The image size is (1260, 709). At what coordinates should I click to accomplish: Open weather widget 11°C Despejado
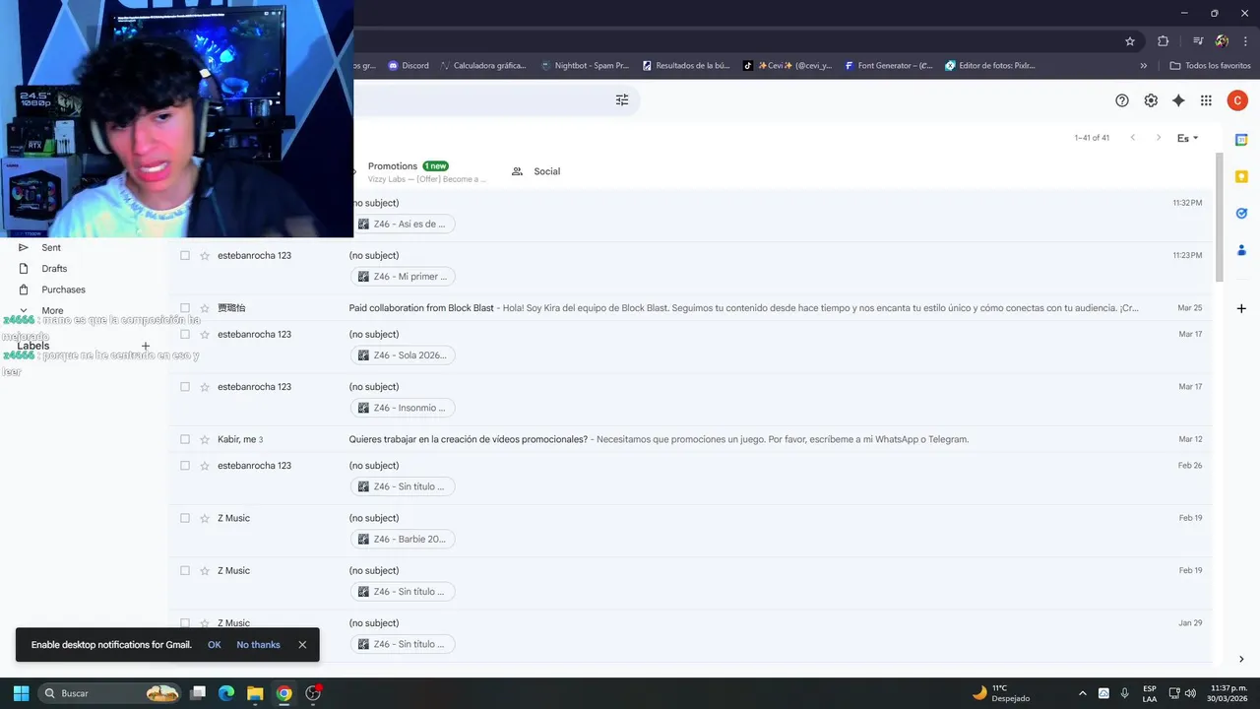(x=1000, y=693)
